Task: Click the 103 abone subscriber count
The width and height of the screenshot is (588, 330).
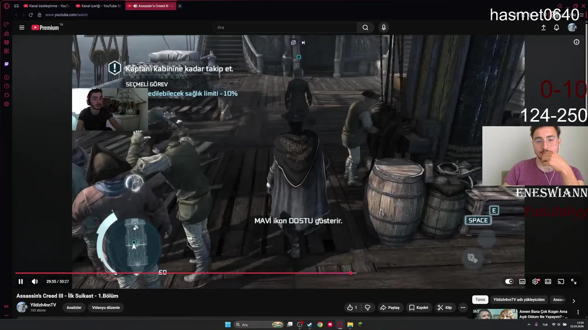Action: 38,311
